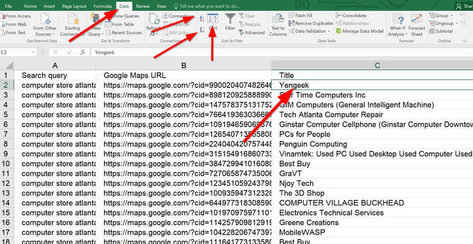
Task: Click Subtotal in the Outline group
Action: pos(441,31)
